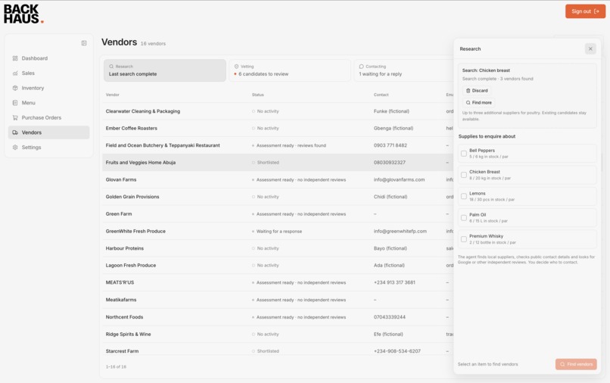The width and height of the screenshot is (610, 383).
Task: Click the Sign out button
Action: coord(585,11)
